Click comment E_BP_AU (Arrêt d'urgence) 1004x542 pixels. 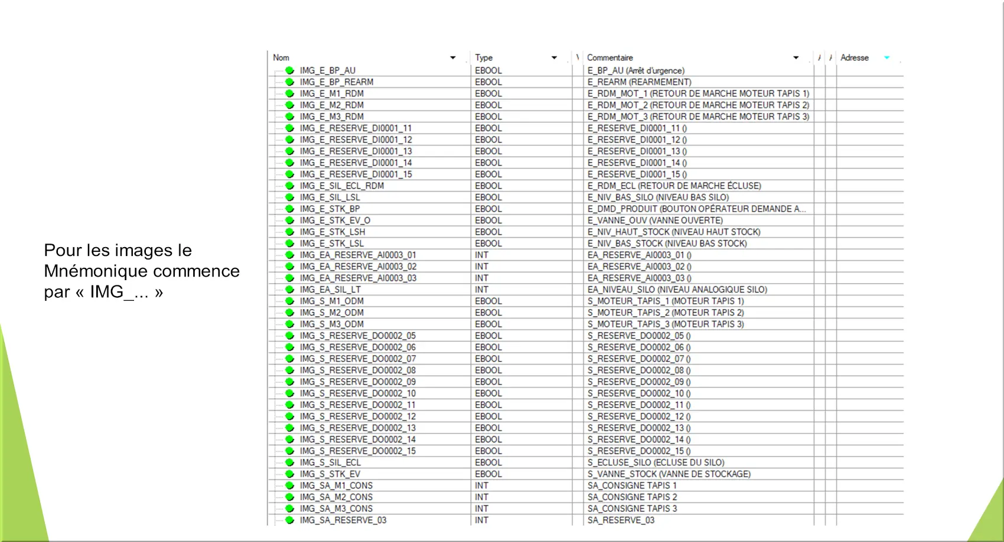click(x=636, y=70)
